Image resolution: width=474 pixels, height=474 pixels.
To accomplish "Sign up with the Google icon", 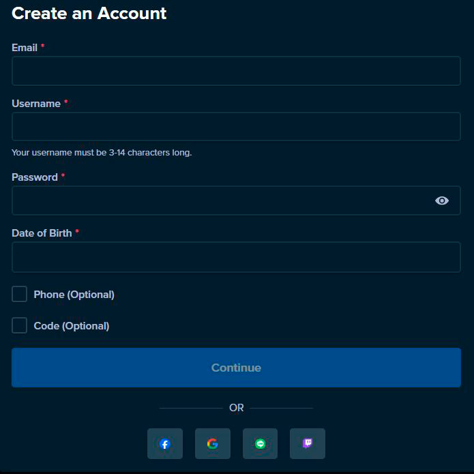I will click(213, 443).
